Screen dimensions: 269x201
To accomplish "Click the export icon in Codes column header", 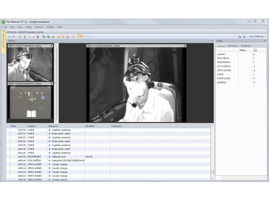I will pos(255,50).
